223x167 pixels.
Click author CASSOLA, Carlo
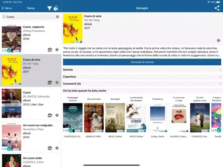(x=33, y=162)
